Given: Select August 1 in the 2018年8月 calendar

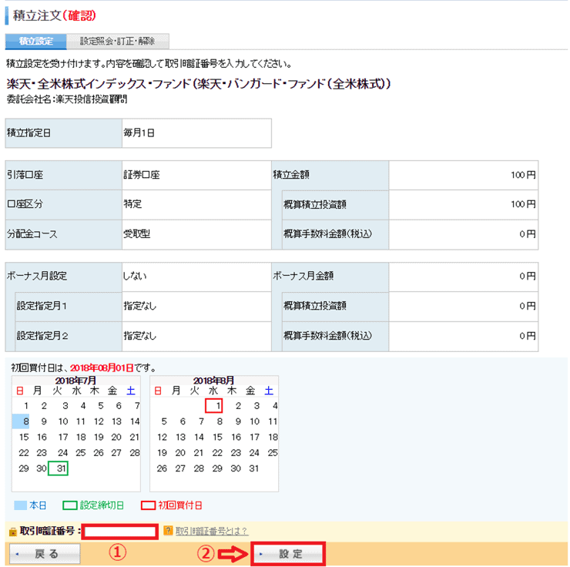Looking at the screenshot, I should (x=214, y=406).
